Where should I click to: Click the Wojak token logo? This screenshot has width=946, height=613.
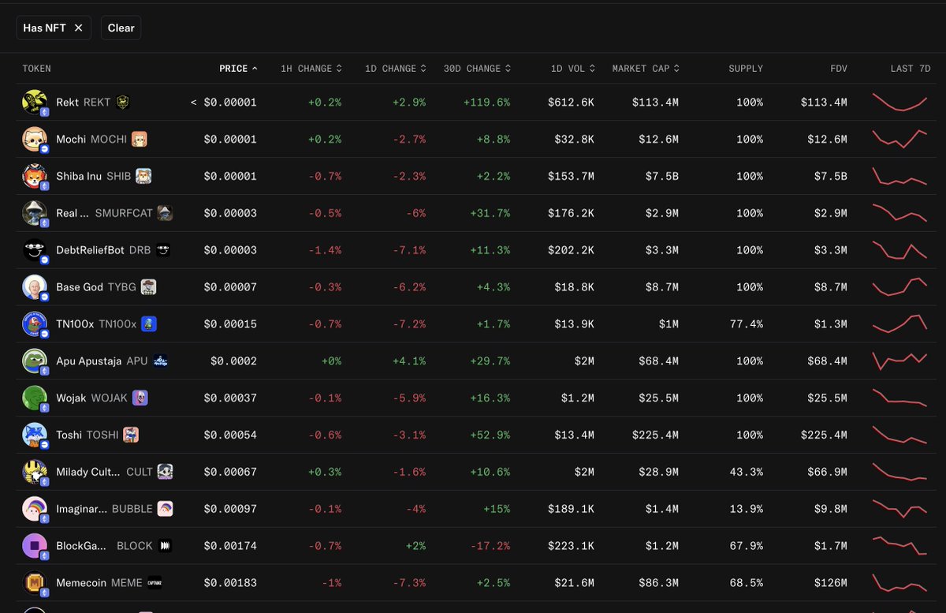pos(35,398)
